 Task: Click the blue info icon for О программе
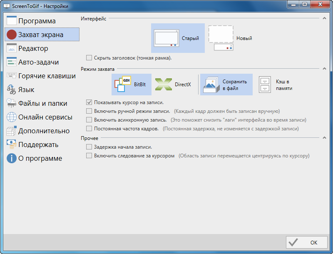(12, 158)
